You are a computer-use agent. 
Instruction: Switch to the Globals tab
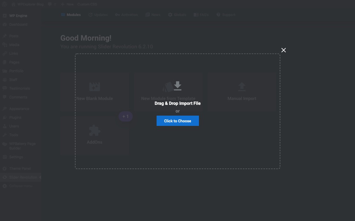(x=177, y=15)
